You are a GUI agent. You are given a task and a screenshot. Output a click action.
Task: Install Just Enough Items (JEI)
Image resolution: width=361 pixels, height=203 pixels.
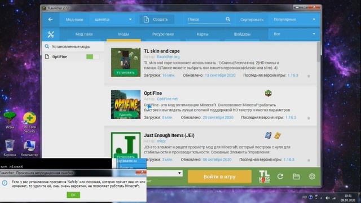[125, 157]
